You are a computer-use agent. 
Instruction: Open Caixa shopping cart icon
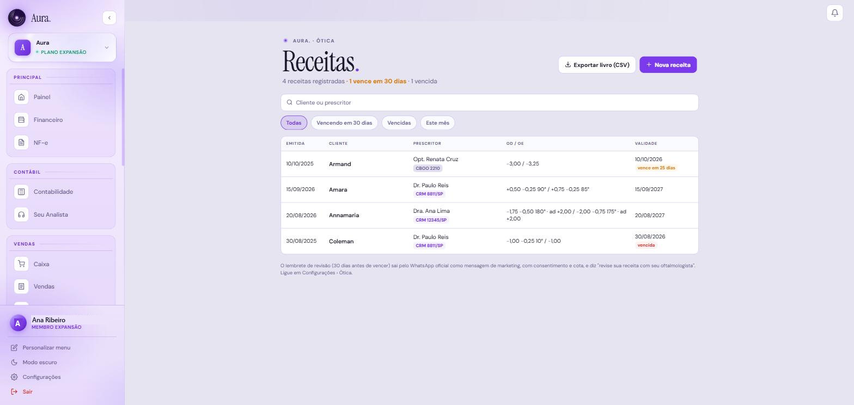[21, 264]
